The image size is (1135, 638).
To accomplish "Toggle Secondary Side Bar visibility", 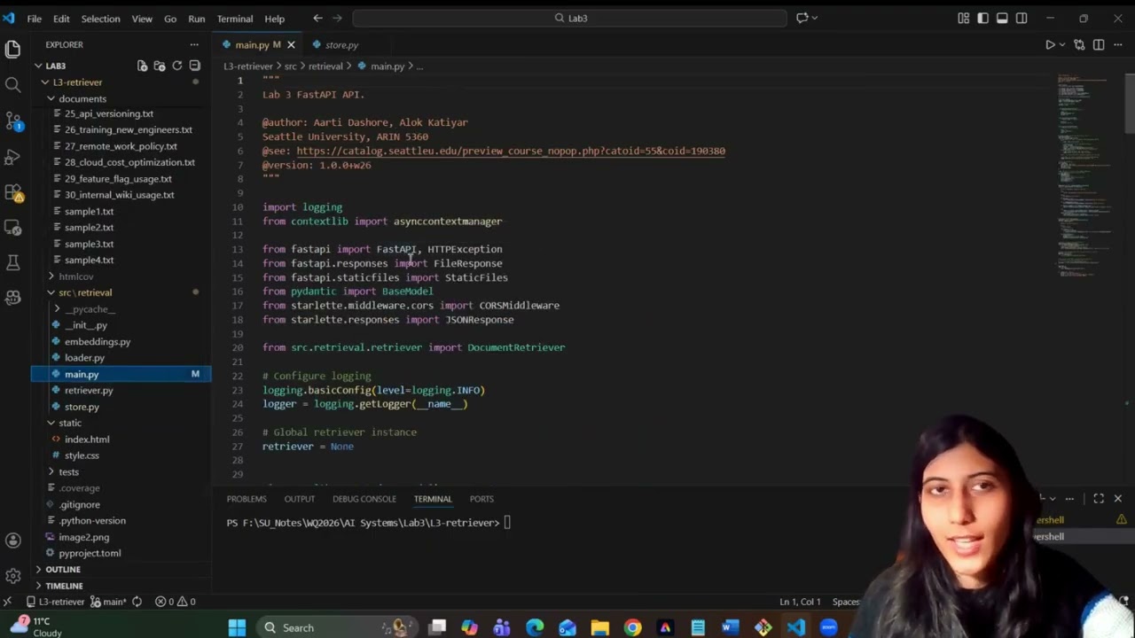I will click(1021, 18).
